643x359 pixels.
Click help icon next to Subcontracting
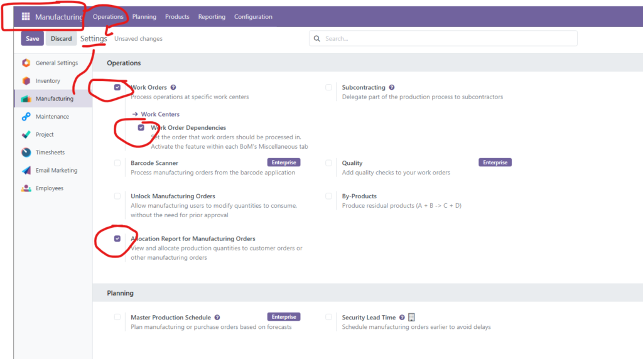coord(392,88)
